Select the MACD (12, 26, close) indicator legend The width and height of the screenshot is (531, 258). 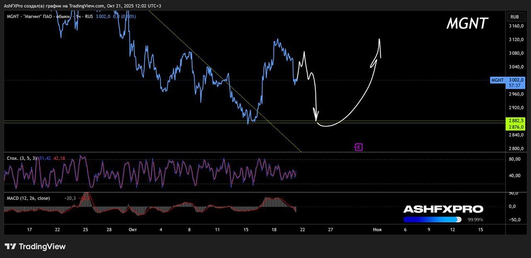click(x=28, y=198)
